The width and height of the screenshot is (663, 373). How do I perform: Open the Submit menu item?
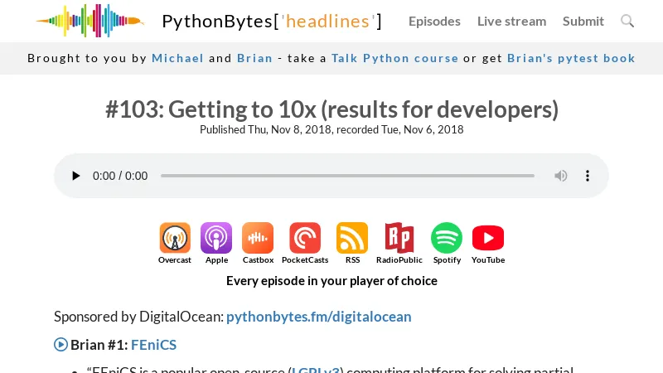pyautogui.click(x=583, y=22)
